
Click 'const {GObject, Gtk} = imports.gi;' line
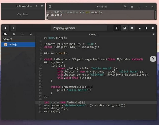[72, 47]
